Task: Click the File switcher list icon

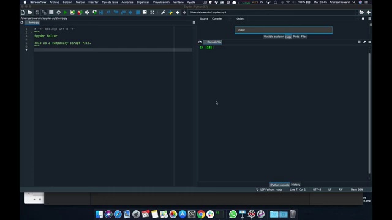Action: coord(51,12)
